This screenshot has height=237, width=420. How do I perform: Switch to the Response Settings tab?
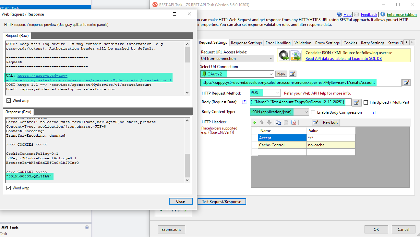pyautogui.click(x=246, y=43)
